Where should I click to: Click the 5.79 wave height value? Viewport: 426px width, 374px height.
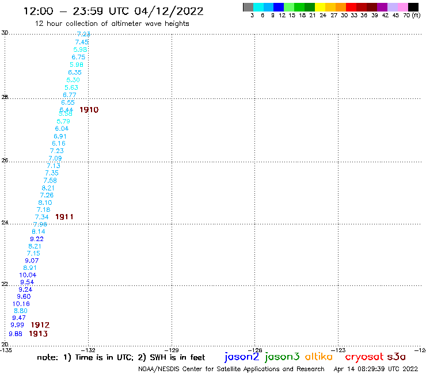[63, 121]
